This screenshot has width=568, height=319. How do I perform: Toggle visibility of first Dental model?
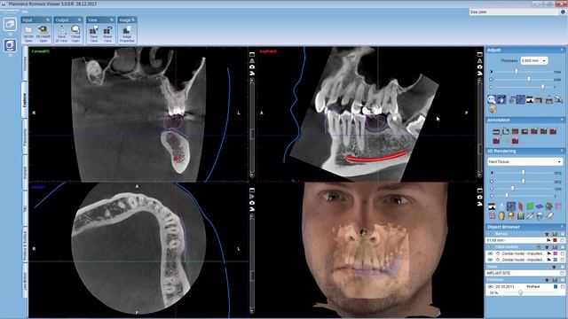pos(491,253)
